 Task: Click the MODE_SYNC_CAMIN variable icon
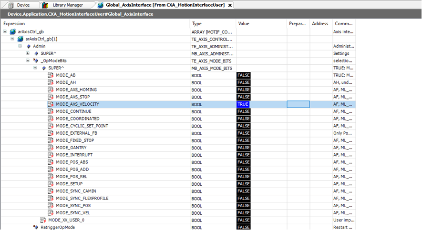tap(51, 191)
